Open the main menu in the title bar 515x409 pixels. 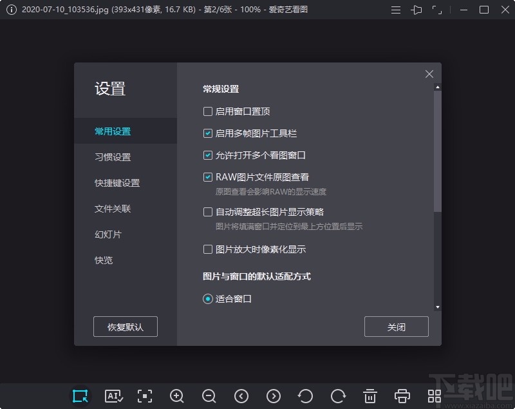point(395,10)
